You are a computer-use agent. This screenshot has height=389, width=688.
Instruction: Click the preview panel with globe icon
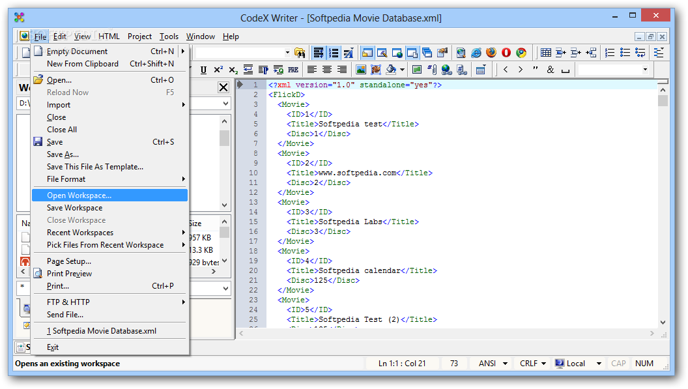[397, 53]
